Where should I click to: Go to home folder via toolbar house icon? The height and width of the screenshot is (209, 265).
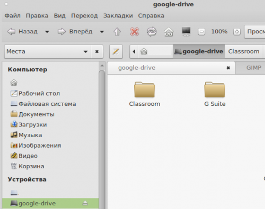pyautogui.click(x=169, y=32)
